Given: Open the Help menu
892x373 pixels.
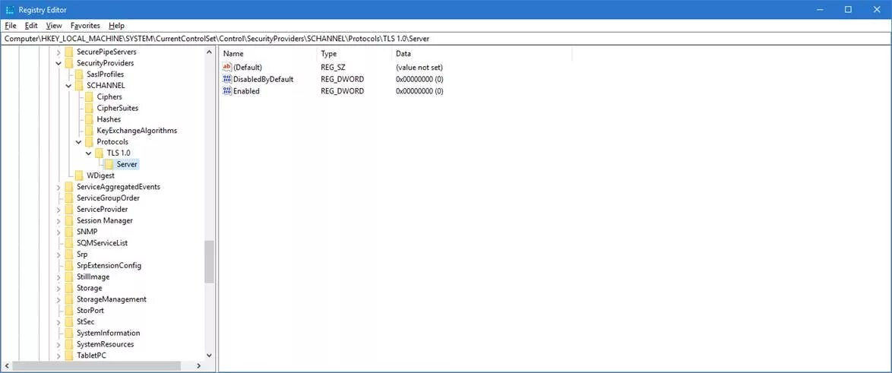Looking at the screenshot, I should 116,26.
